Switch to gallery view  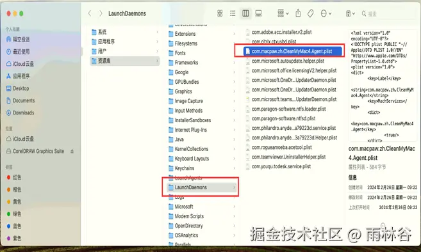point(258,13)
